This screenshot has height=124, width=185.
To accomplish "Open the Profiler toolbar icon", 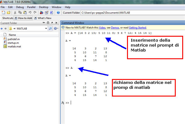I will [x=51, y=13].
